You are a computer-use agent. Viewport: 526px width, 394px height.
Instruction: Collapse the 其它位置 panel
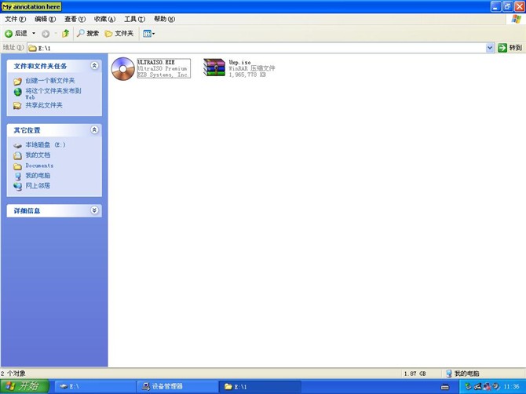click(94, 130)
